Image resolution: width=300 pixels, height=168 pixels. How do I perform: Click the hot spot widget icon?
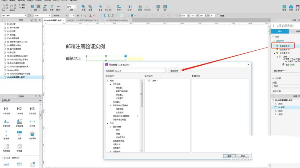[x=19, y=134]
